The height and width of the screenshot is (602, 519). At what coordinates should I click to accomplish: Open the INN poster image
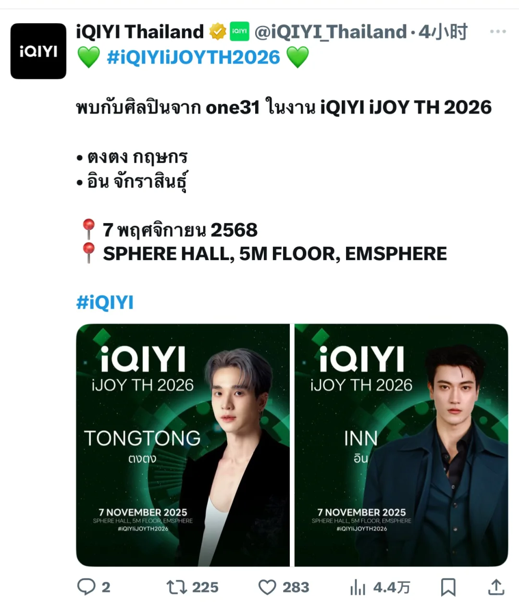401,445
